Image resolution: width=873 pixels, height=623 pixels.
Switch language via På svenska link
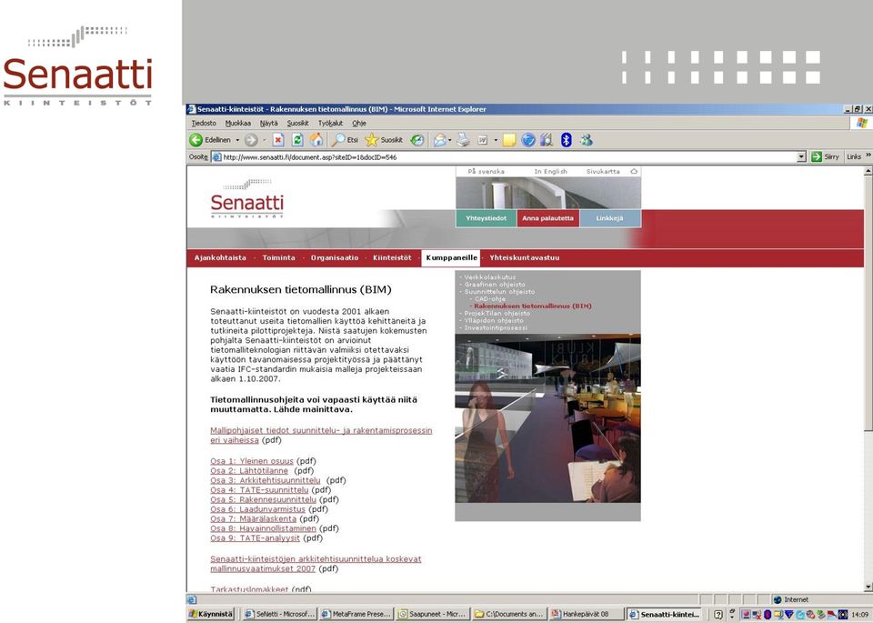click(x=486, y=172)
